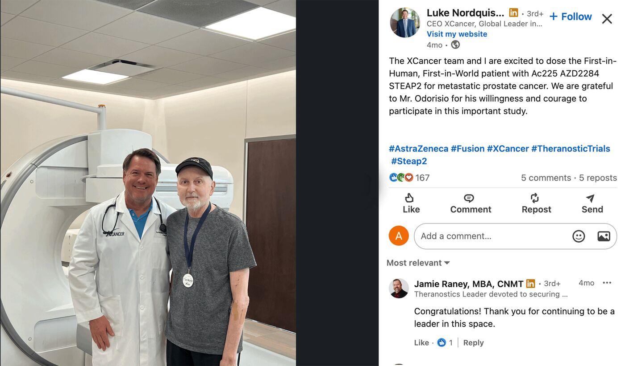Click the Comment speech bubble icon
This screenshot has width=625, height=366.
tap(469, 198)
